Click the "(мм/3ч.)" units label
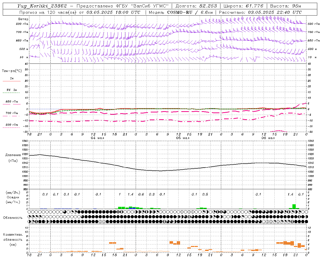321x257 pixels. [x=13, y=192]
